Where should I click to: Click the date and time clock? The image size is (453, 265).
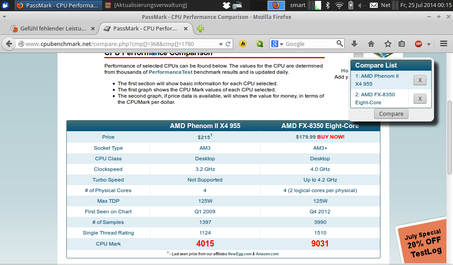426,5
